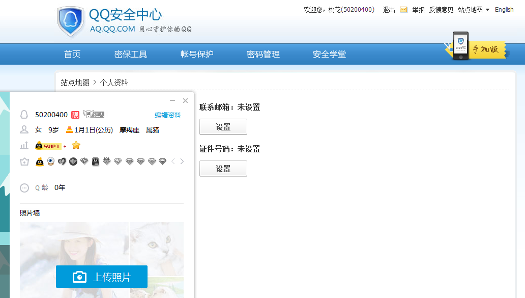Open the 反馈意见 feedback link

pyautogui.click(x=441, y=10)
